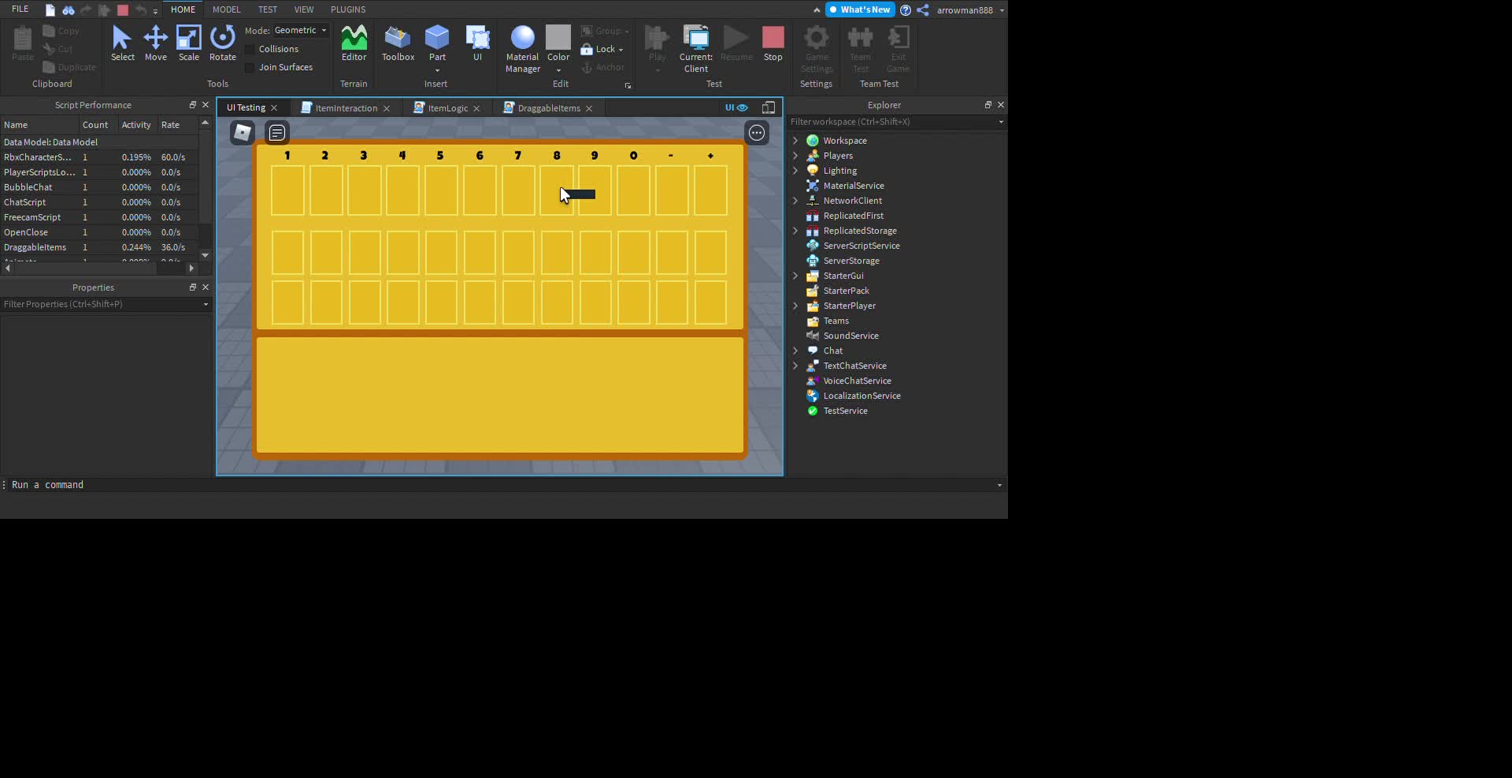1512x778 pixels.
Task: Switch to the MODEL ribbon tab
Action: 226,9
